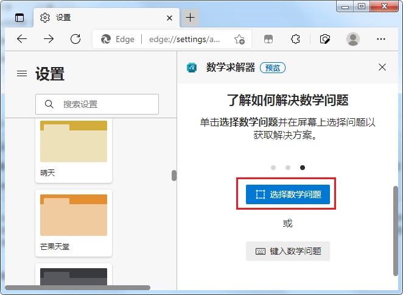Refresh the page
The height and width of the screenshot is (295, 403).
[75, 39]
